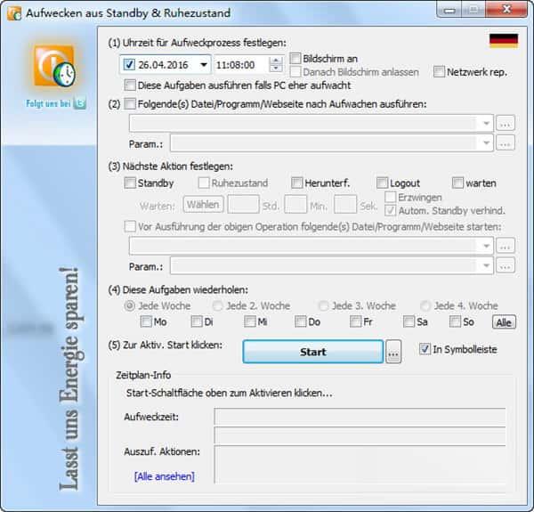Click the title bar application icon
Image resolution: width=534 pixels, height=512 pixels.
14,13
